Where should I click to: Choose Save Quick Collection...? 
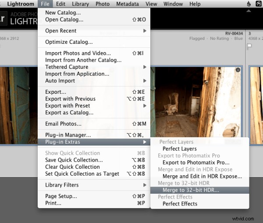click(94, 160)
